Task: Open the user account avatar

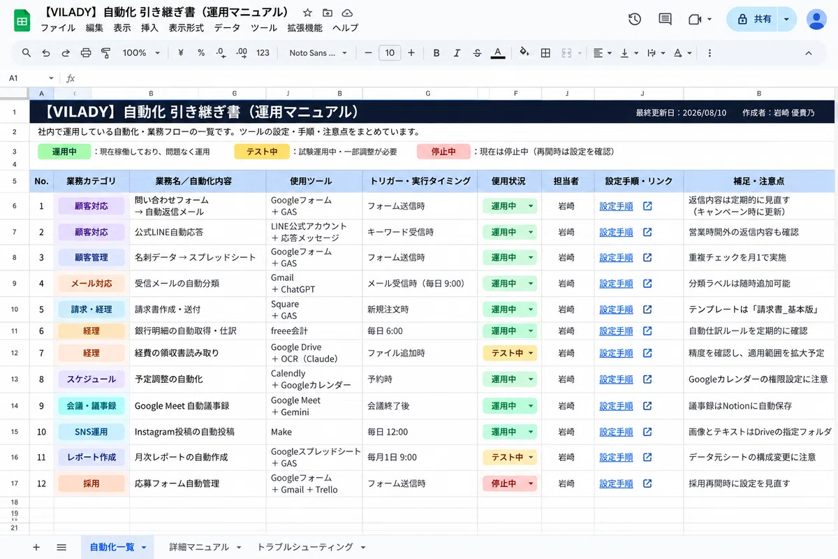Action: (x=816, y=20)
